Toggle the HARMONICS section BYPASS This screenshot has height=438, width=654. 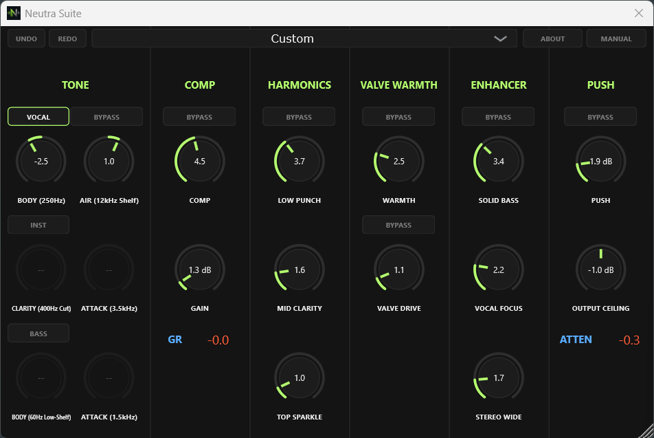point(299,116)
